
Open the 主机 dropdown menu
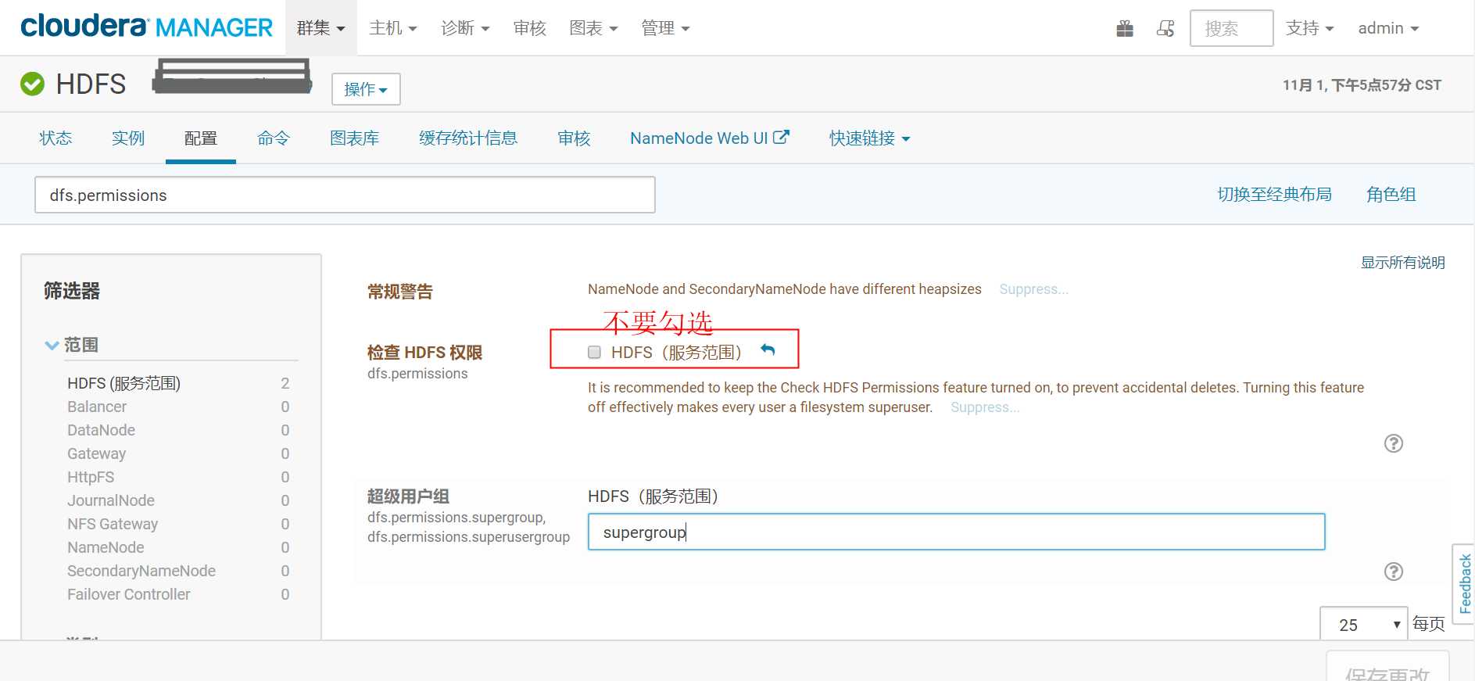coord(392,28)
